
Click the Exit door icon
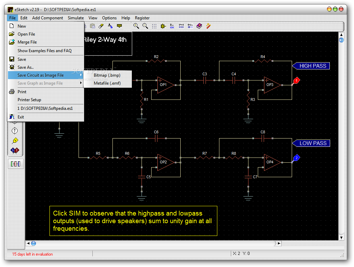coord(12,117)
